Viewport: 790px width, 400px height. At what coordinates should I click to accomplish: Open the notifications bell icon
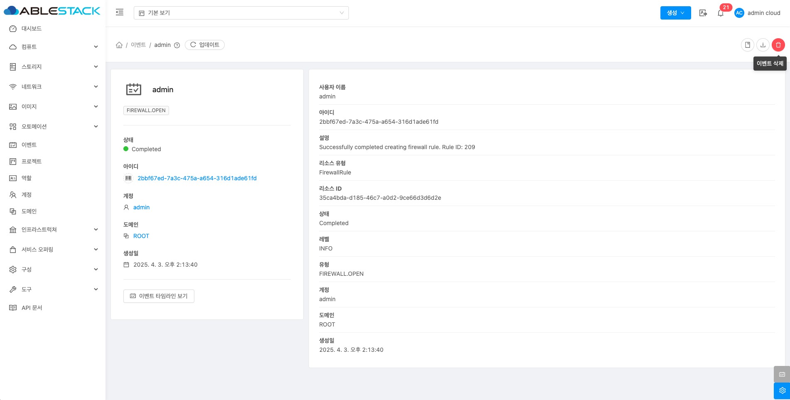point(721,13)
